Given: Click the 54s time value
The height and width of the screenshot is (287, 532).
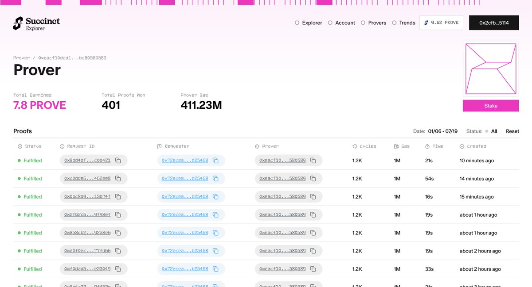Looking at the screenshot, I should point(429,179).
